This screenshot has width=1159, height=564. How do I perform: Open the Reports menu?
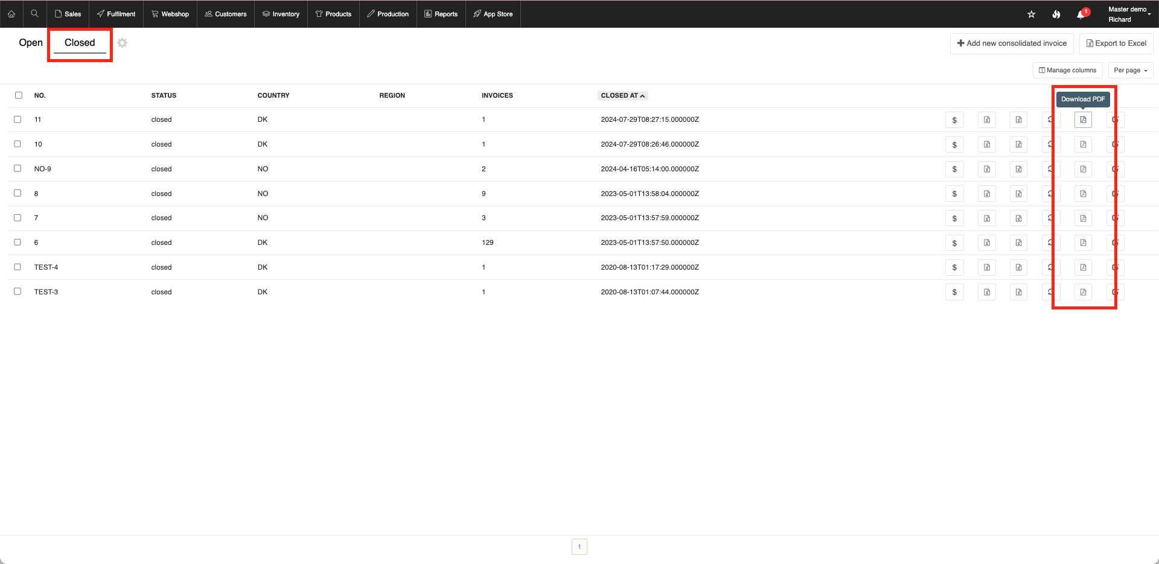[441, 14]
